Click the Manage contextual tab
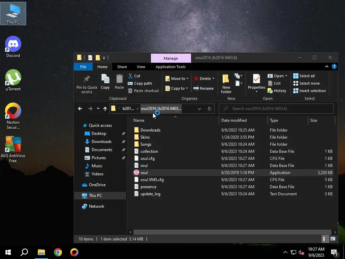 pos(171,58)
